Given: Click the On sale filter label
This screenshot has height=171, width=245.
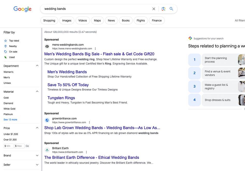Looking at the screenshot, I should (13, 52).
